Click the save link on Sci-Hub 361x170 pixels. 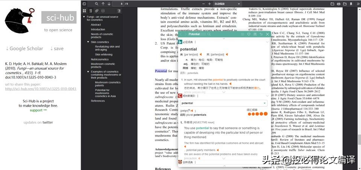click(57, 49)
